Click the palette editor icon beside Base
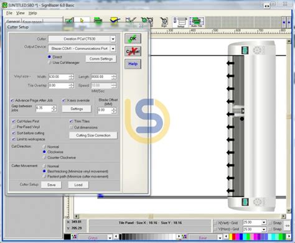This screenshot has width=295, height=243. (184, 237)
